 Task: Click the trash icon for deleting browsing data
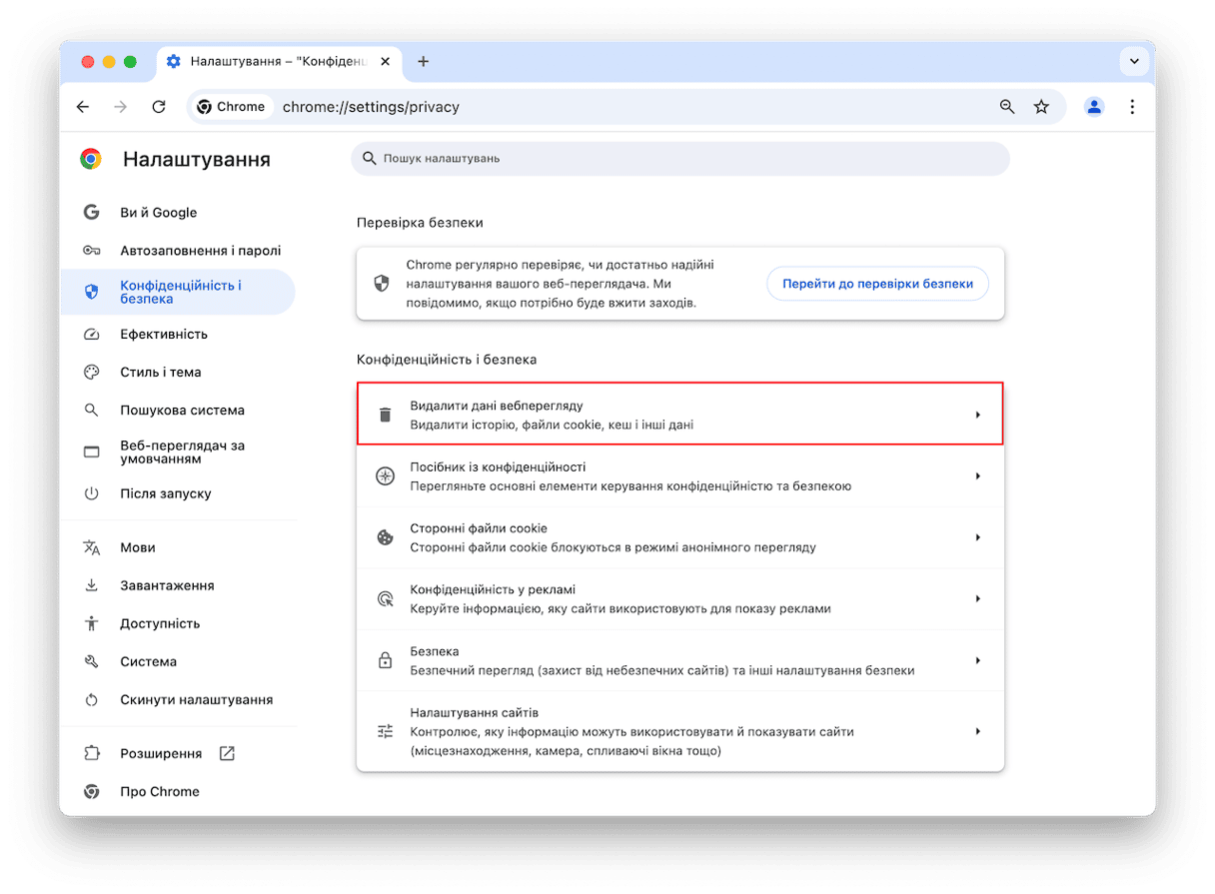(x=385, y=415)
